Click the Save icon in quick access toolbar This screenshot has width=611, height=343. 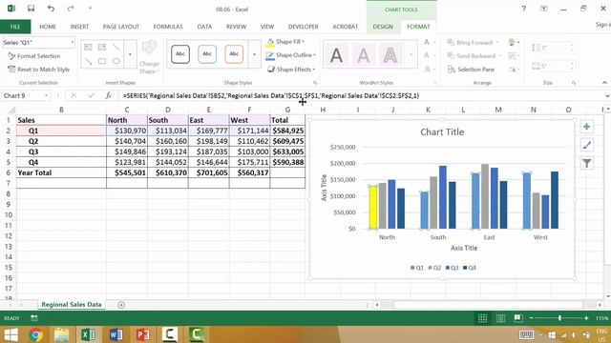pos(31,9)
